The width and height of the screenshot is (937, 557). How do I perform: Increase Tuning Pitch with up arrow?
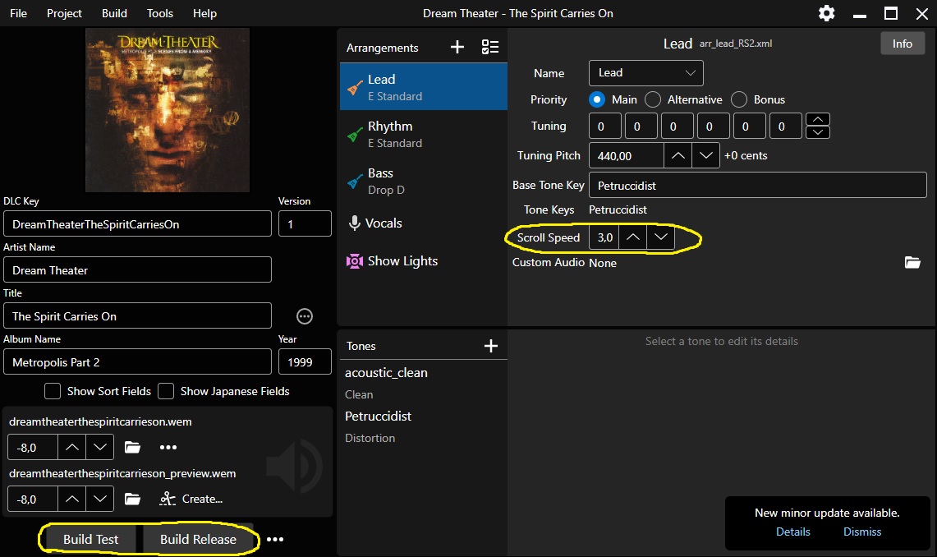[677, 155]
